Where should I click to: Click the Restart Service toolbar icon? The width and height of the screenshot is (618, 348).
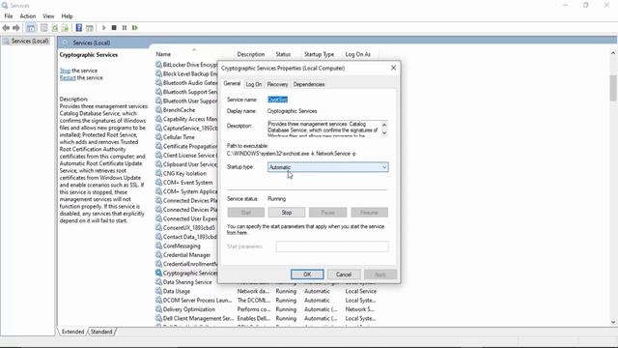pos(135,28)
